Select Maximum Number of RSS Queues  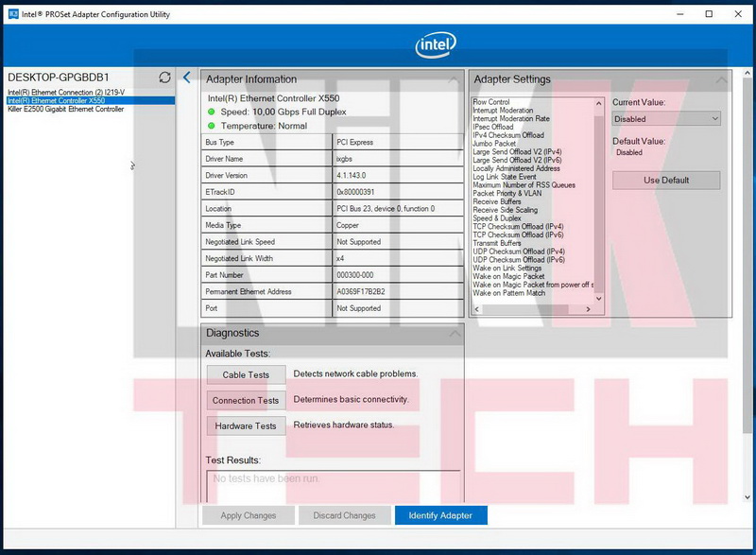[x=524, y=185]
